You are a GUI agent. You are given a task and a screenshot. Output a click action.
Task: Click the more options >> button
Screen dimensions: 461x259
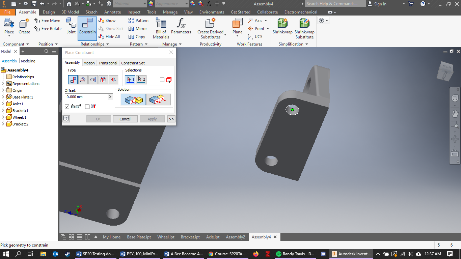(171, 119)
